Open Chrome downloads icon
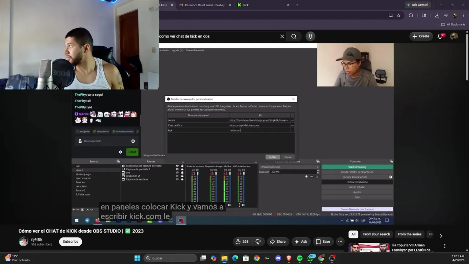 [437, 15]
